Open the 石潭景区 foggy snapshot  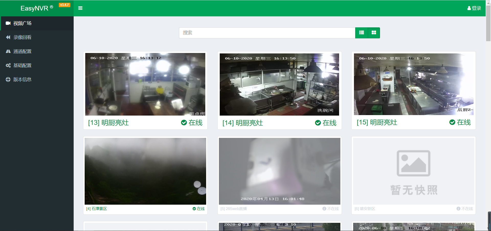pyautogui.click(x=145, y=171)
